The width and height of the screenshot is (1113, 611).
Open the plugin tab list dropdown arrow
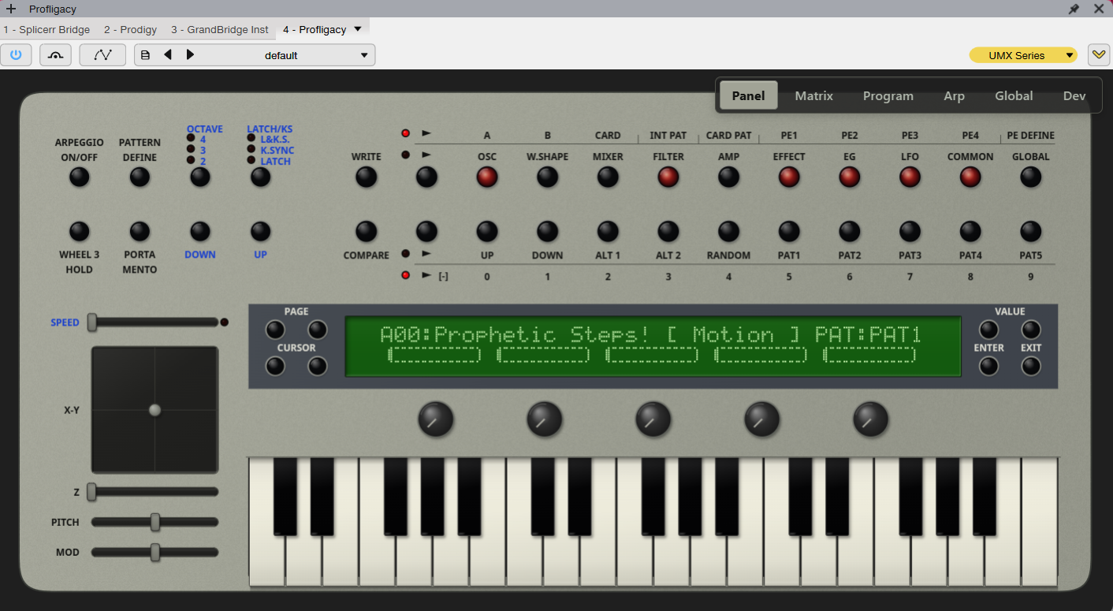pyautogui.click(x=358, y=29)
